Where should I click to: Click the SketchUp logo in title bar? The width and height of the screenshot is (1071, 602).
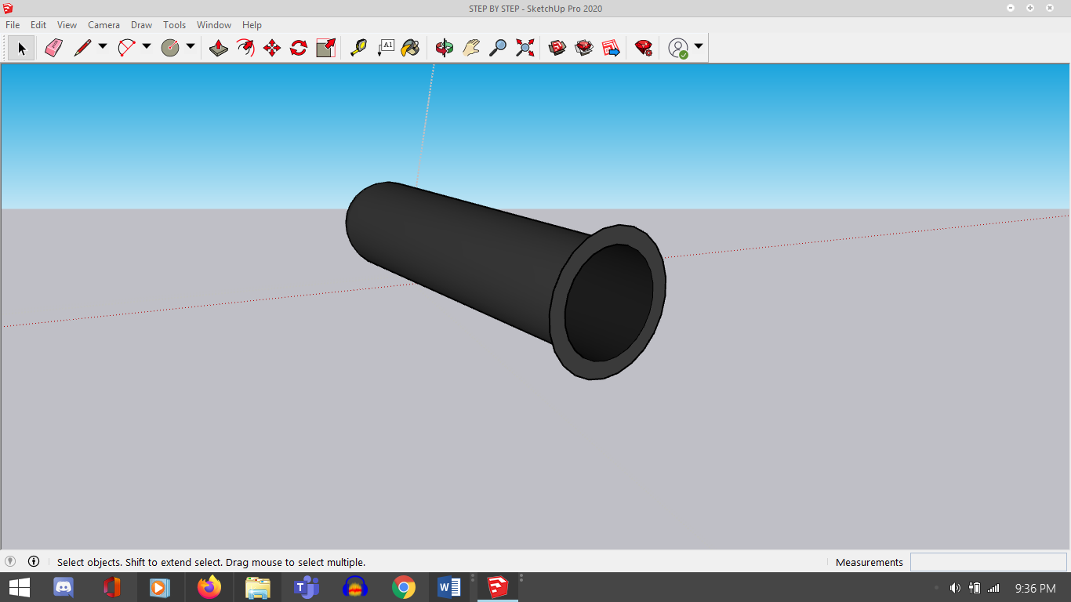pos(8,9)
